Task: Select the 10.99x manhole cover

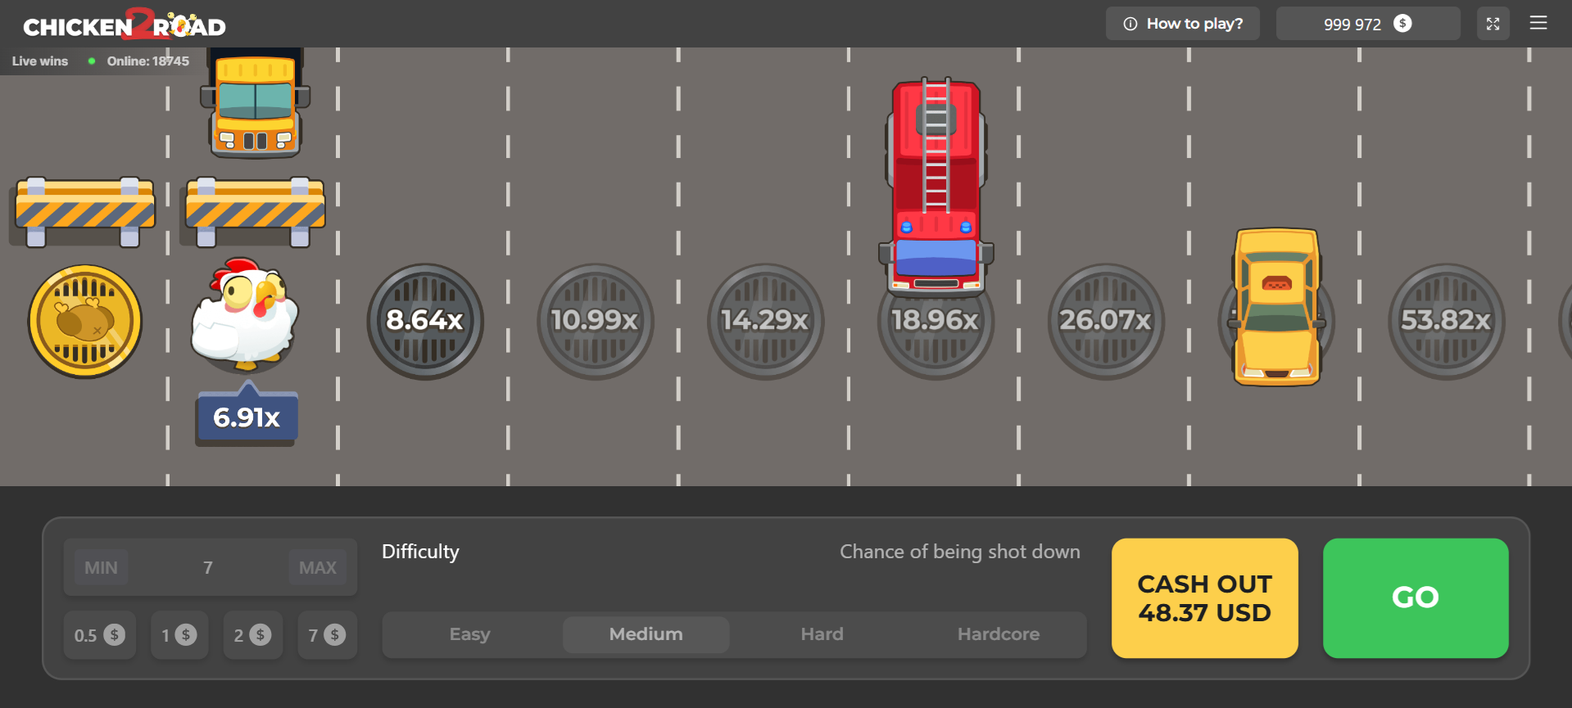Action: click(596, 322)
